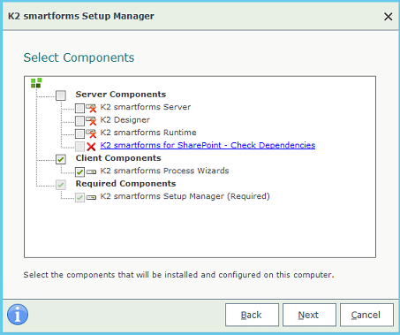Click the Next button
Screen dimensions: 400x335
click(x=309, y=315)
